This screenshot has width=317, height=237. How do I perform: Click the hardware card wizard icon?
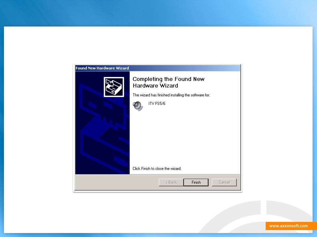click(114, 87)
